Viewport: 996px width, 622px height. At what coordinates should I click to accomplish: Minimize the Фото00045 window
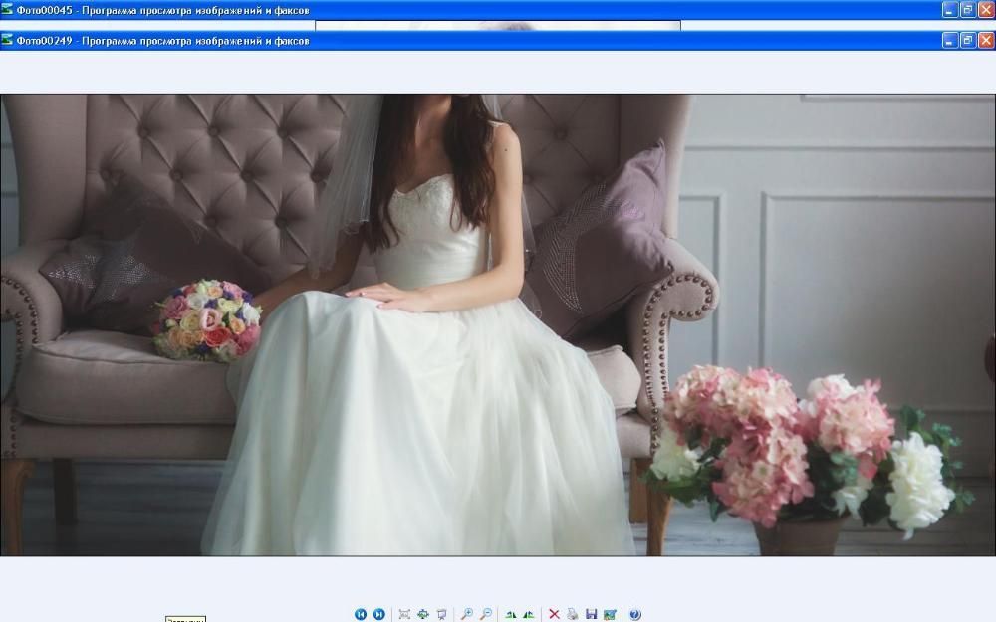[x=949, y=10]
